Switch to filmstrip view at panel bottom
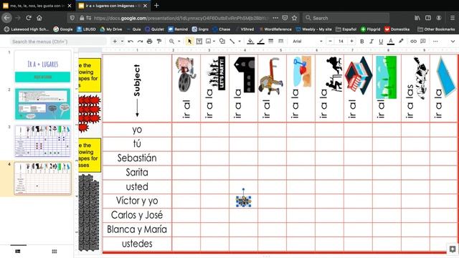The width and height of the screenshot is (459, 258). click(x=18, y=252)
